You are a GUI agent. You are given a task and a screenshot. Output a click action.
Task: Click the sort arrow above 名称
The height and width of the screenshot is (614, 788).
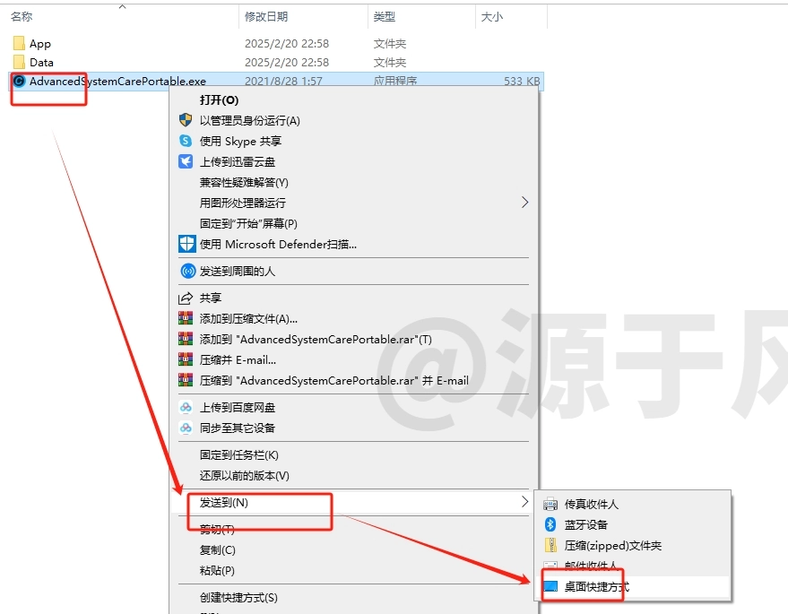click(122, 6)
